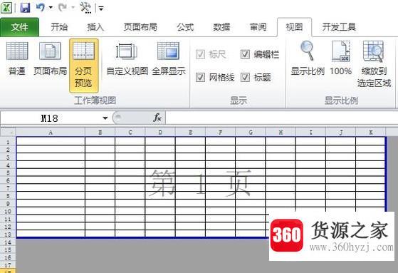Toggle 分页预览 page break preview
Viewport: 398px width, 273px height.
pyautogui.click(x=84, y=66)
